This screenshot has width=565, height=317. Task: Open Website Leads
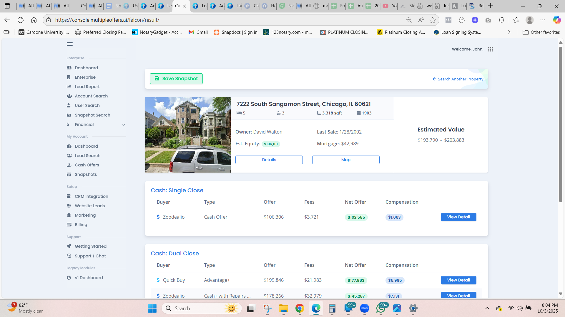click(89, 205)
